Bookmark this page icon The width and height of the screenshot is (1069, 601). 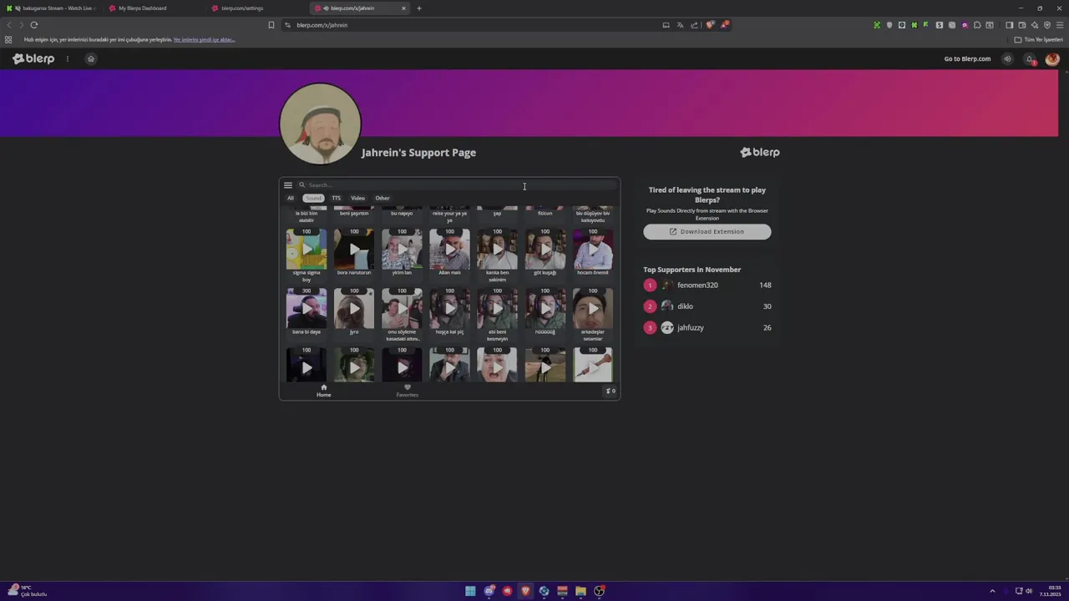(x=271, y=25)
